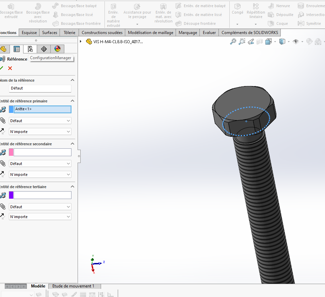Open the PropertyManager tab icon
325x297 pixels.
click(17, 49)
